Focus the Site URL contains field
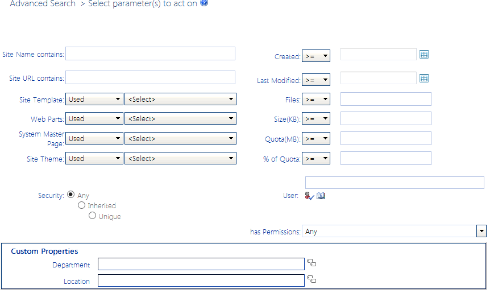The width and height of the screenshot is (494, 293). tap(150, 77)
